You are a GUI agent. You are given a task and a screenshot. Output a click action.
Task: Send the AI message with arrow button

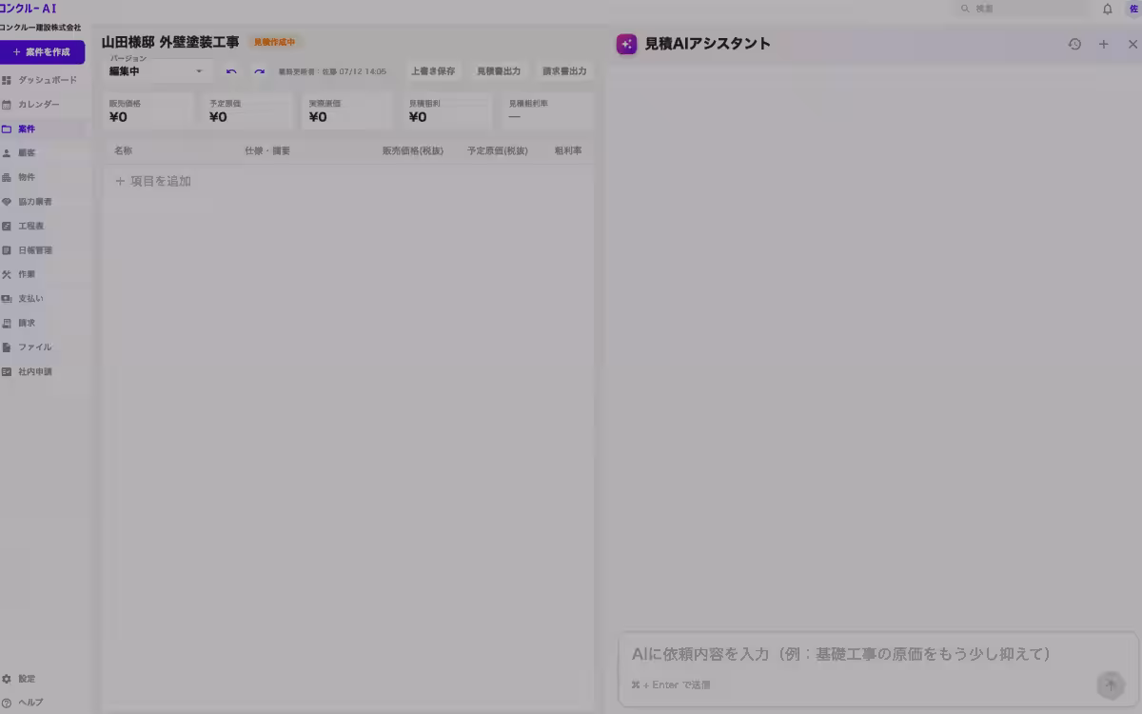1111,685
